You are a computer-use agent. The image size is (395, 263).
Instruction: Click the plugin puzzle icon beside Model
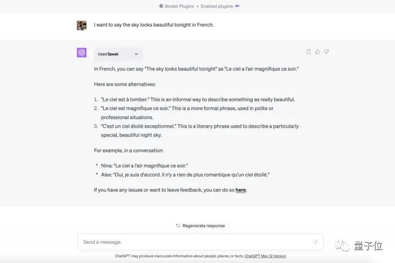coord(161,6)
